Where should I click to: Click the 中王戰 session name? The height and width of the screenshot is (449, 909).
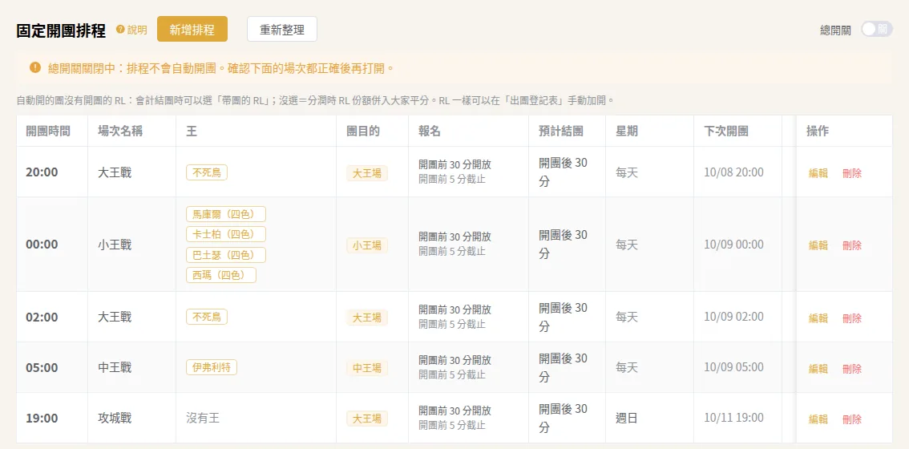(x=115, y=367)
